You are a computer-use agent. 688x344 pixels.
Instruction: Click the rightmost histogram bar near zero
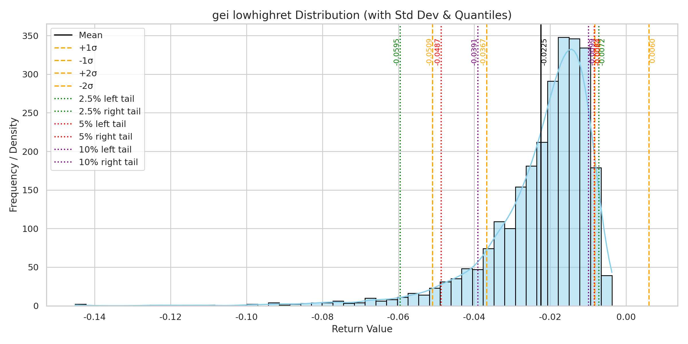[x=607, y=291]
